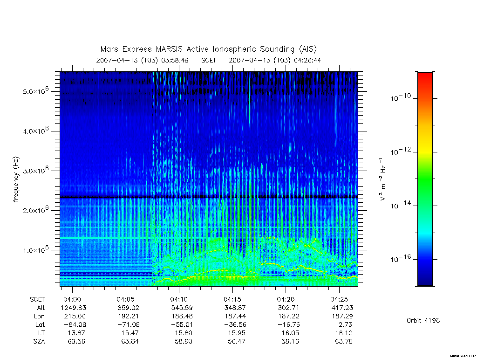This screenshot has width=477, height=358.
Task: Click the frequency (Hz) axis title
Action: click(x=16, y=179)
